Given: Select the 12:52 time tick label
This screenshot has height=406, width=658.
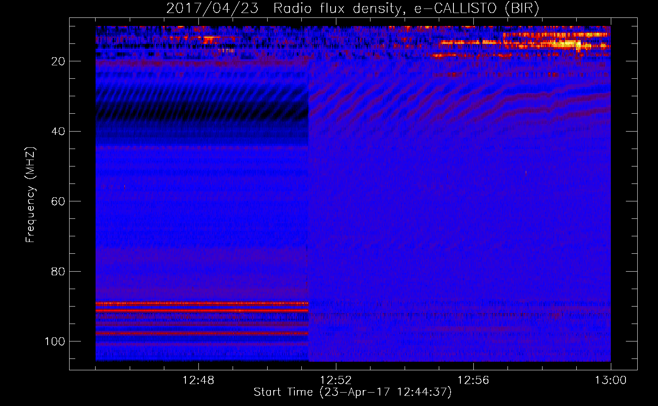Looking at the screenshot, I should (336, 380).
